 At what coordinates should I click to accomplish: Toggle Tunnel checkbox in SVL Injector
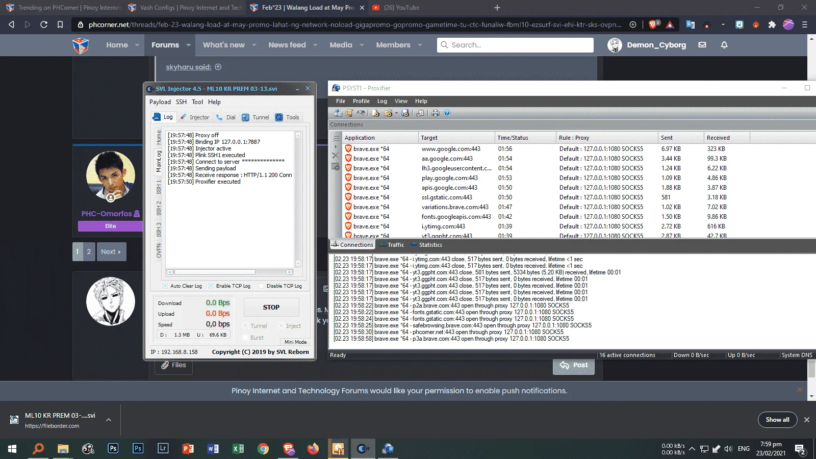point(245,326)
